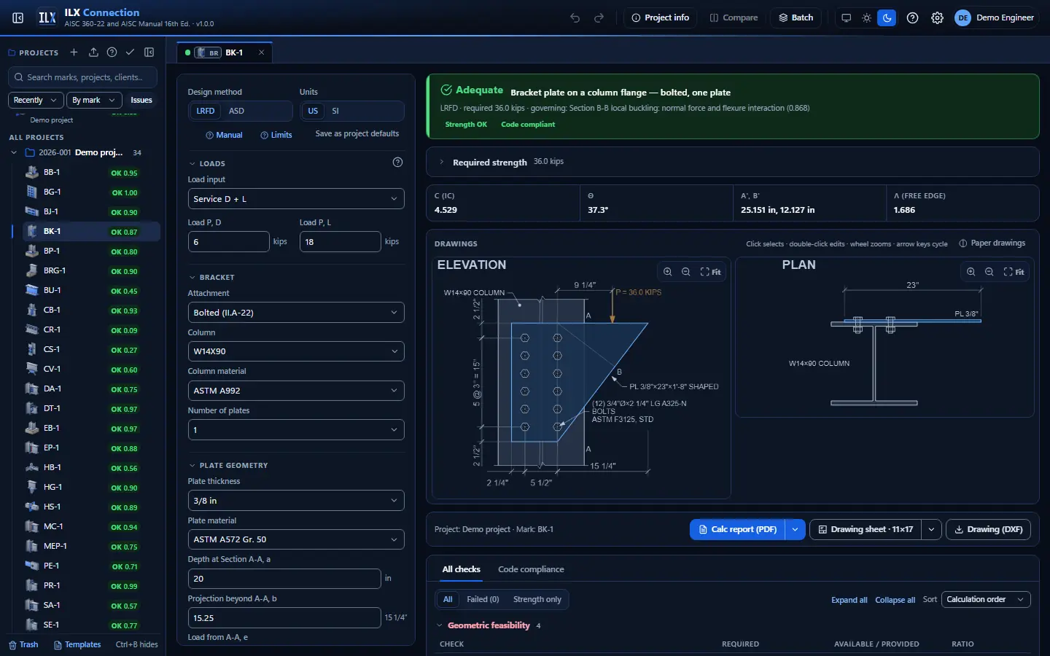Viewport: 1050px width, 656px height.
Task: Select US units
Action: (313, 111)
